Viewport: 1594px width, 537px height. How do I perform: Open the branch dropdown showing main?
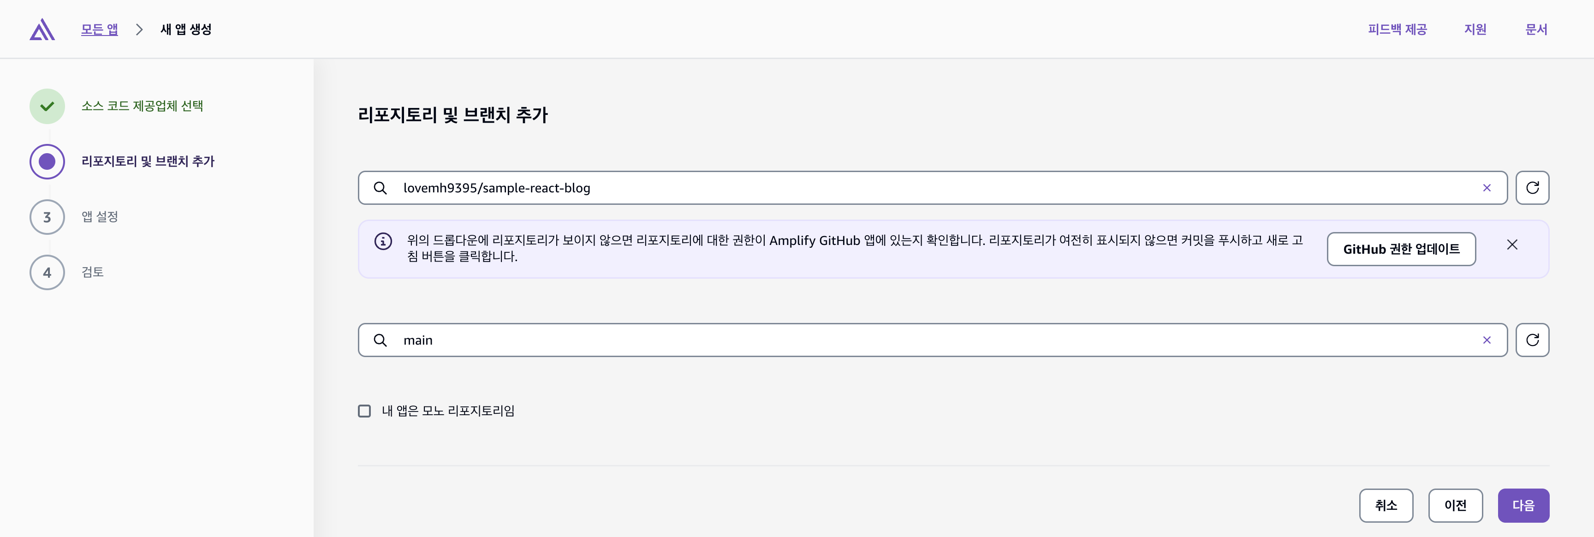click(x=928, y=340)
